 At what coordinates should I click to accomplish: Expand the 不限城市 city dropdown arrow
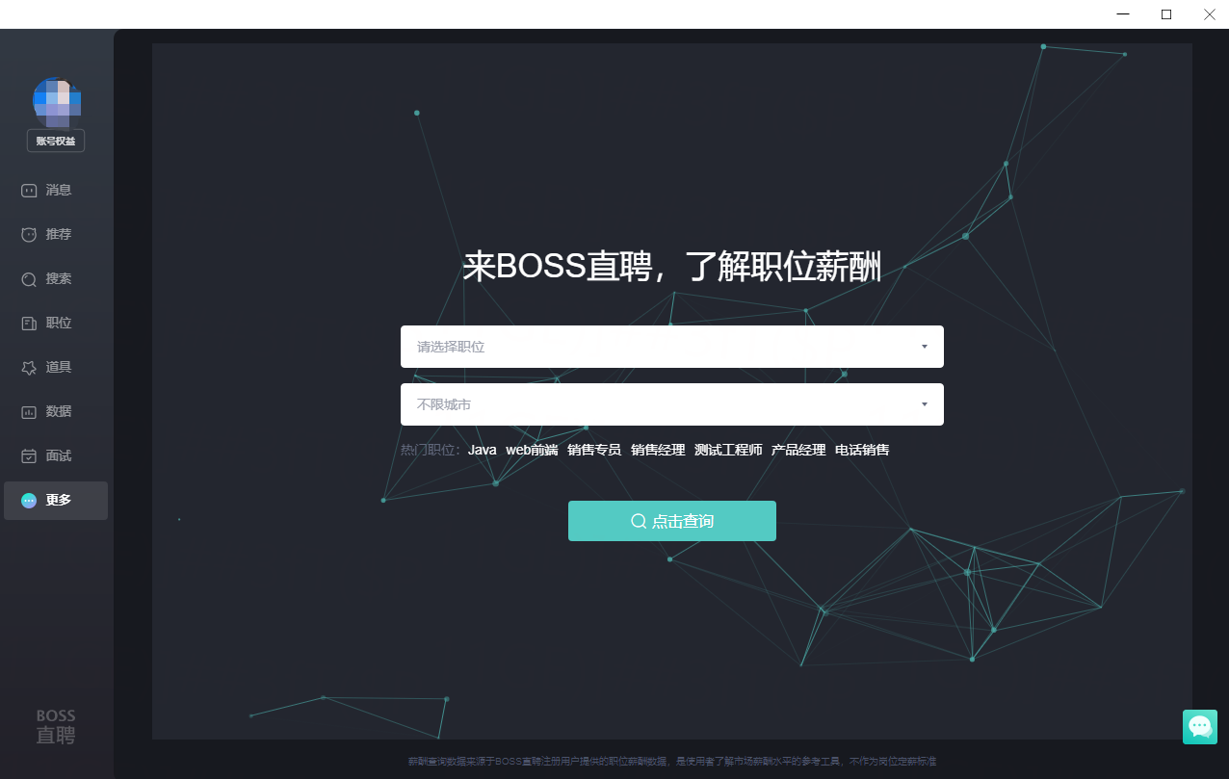(924, 405)
